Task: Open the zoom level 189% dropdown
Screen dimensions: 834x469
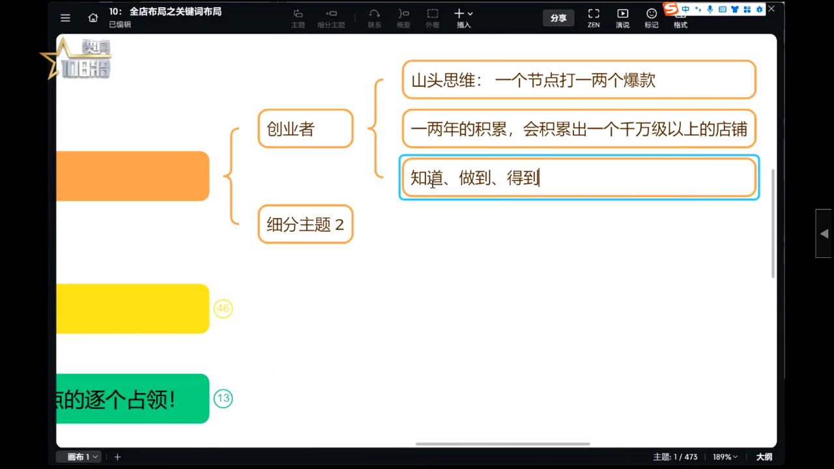Action: (x=725, y=457)
